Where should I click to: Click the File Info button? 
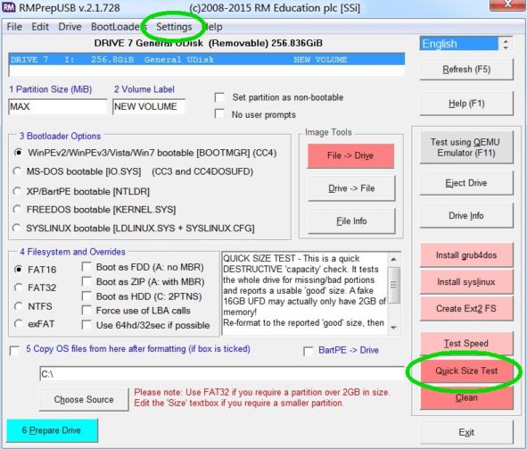(x=351, y=221)
